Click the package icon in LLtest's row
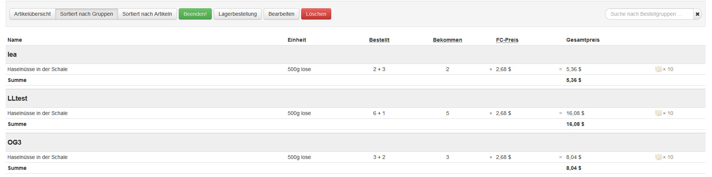 [x=658, y=113]
